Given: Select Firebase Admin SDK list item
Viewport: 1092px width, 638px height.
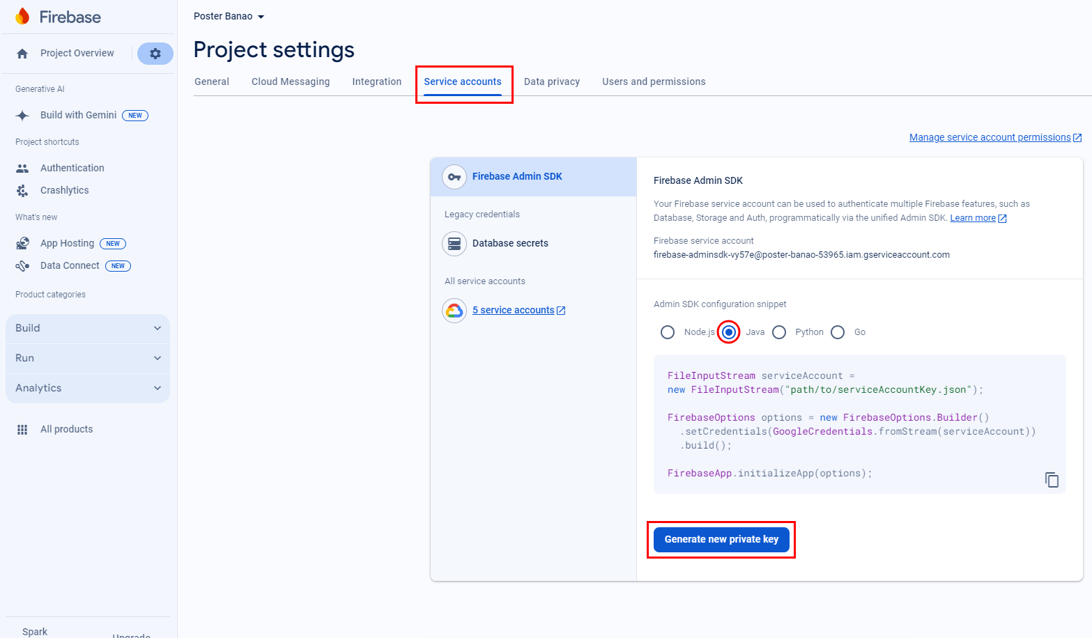Looking at the screenshot, I should [x=534, y=177].
